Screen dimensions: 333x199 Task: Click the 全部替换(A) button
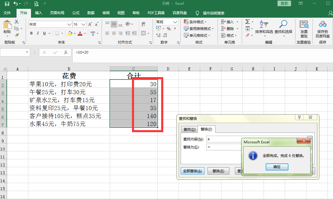point(192,171)
